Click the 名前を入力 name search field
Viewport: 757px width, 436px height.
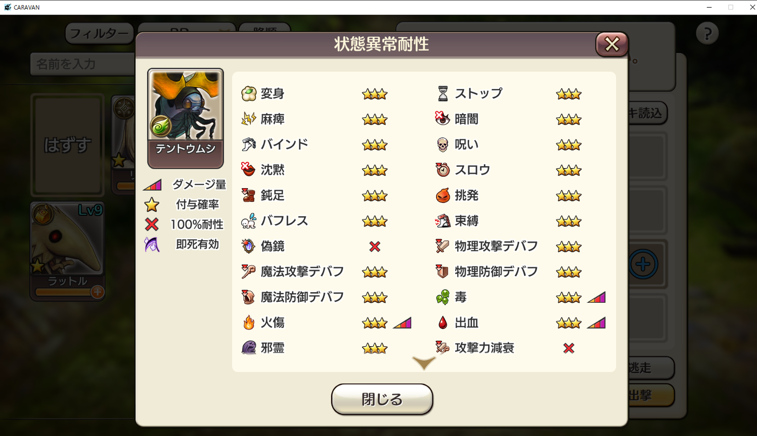(83, 64)
